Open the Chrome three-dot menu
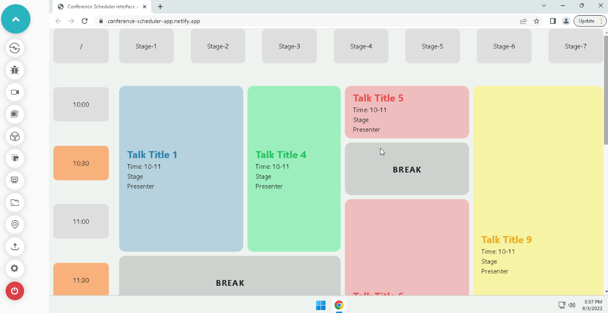This screenshot has width=608, height=313. pyautogui.click(x=602, y=21)
